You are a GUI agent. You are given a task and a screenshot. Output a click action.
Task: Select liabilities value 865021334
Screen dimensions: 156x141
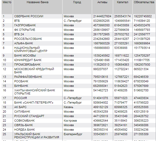pyautogui.click(x=141, y=69)
